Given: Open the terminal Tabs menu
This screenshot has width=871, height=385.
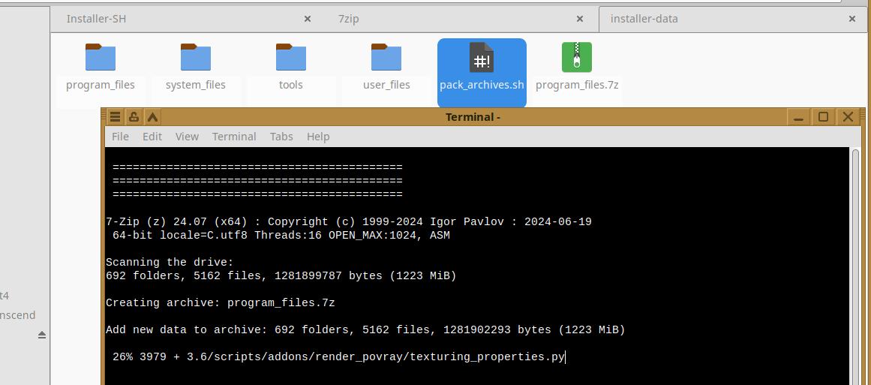Looking at the screenshot, I should (x=281, y=137).
